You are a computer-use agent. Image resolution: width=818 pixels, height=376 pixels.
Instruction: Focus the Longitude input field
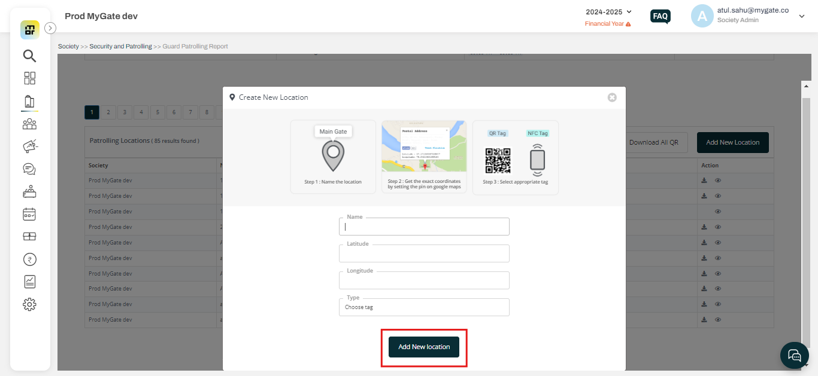coord(424,280)
